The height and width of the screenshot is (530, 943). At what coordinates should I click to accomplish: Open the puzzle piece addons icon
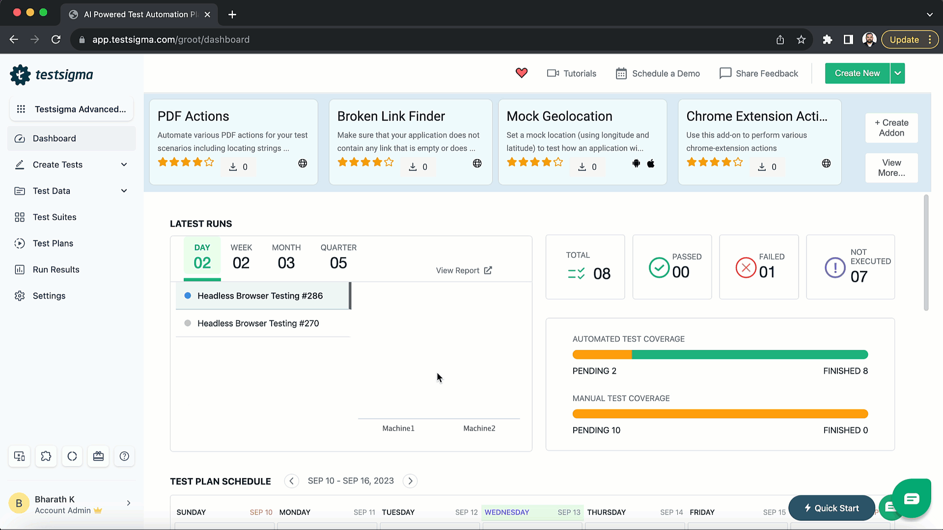coord(46,456)
